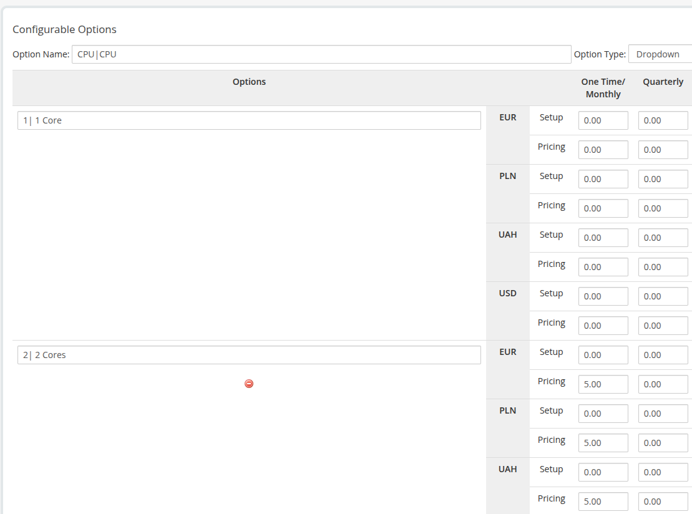Edit EUR Pricing monthly price for 1 Core
Screen dimensions: 692x514
point(603,149)
